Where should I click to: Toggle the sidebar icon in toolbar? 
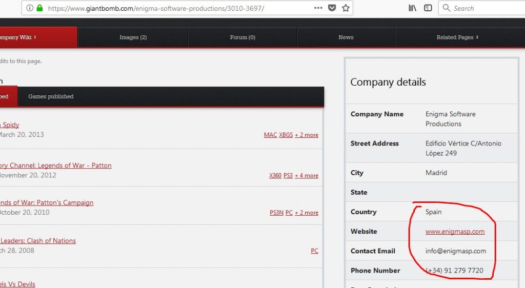428,8
